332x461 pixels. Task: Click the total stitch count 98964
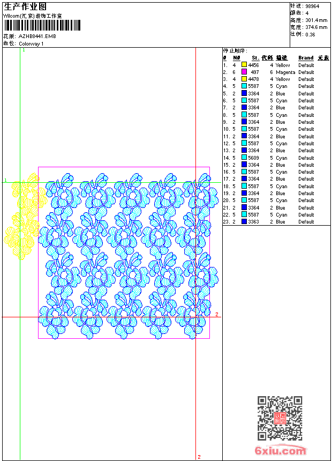pos(312,6)
